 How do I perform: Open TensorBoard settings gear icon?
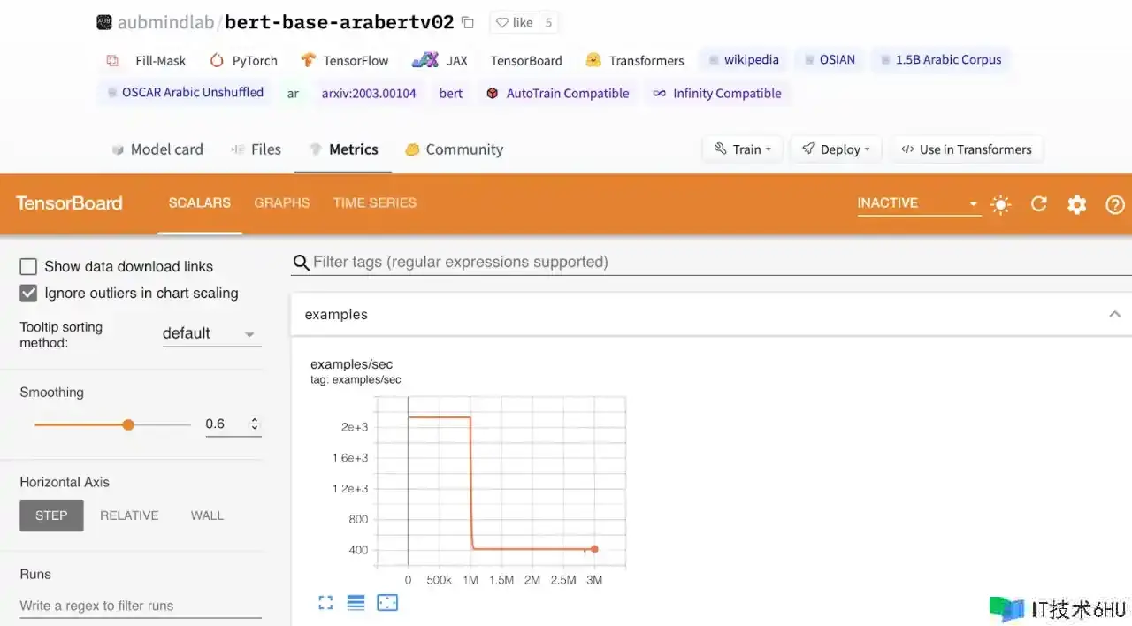[x=1076, y=204]
